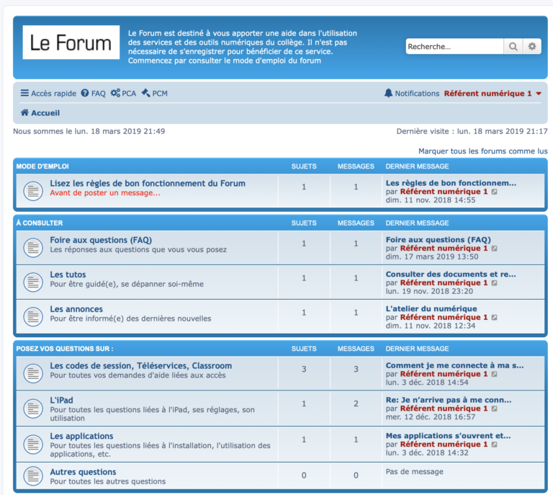This screenshot has height=495, width=553.
Task: Open advanced search gear icon
Action: pyautogui.click(x=532, y=46)
